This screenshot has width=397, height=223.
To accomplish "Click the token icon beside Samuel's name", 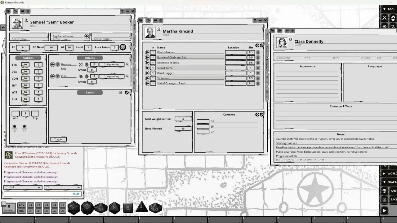I will pyautogui.click(x=26, y=20).
